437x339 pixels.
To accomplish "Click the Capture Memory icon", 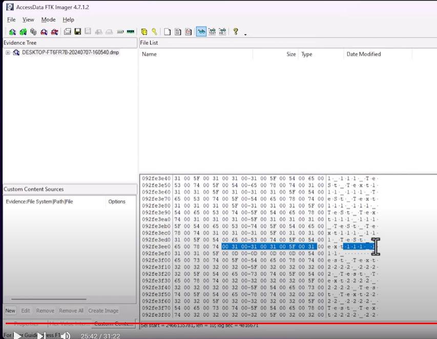I will pyautogui.click(x=131, y=32).
